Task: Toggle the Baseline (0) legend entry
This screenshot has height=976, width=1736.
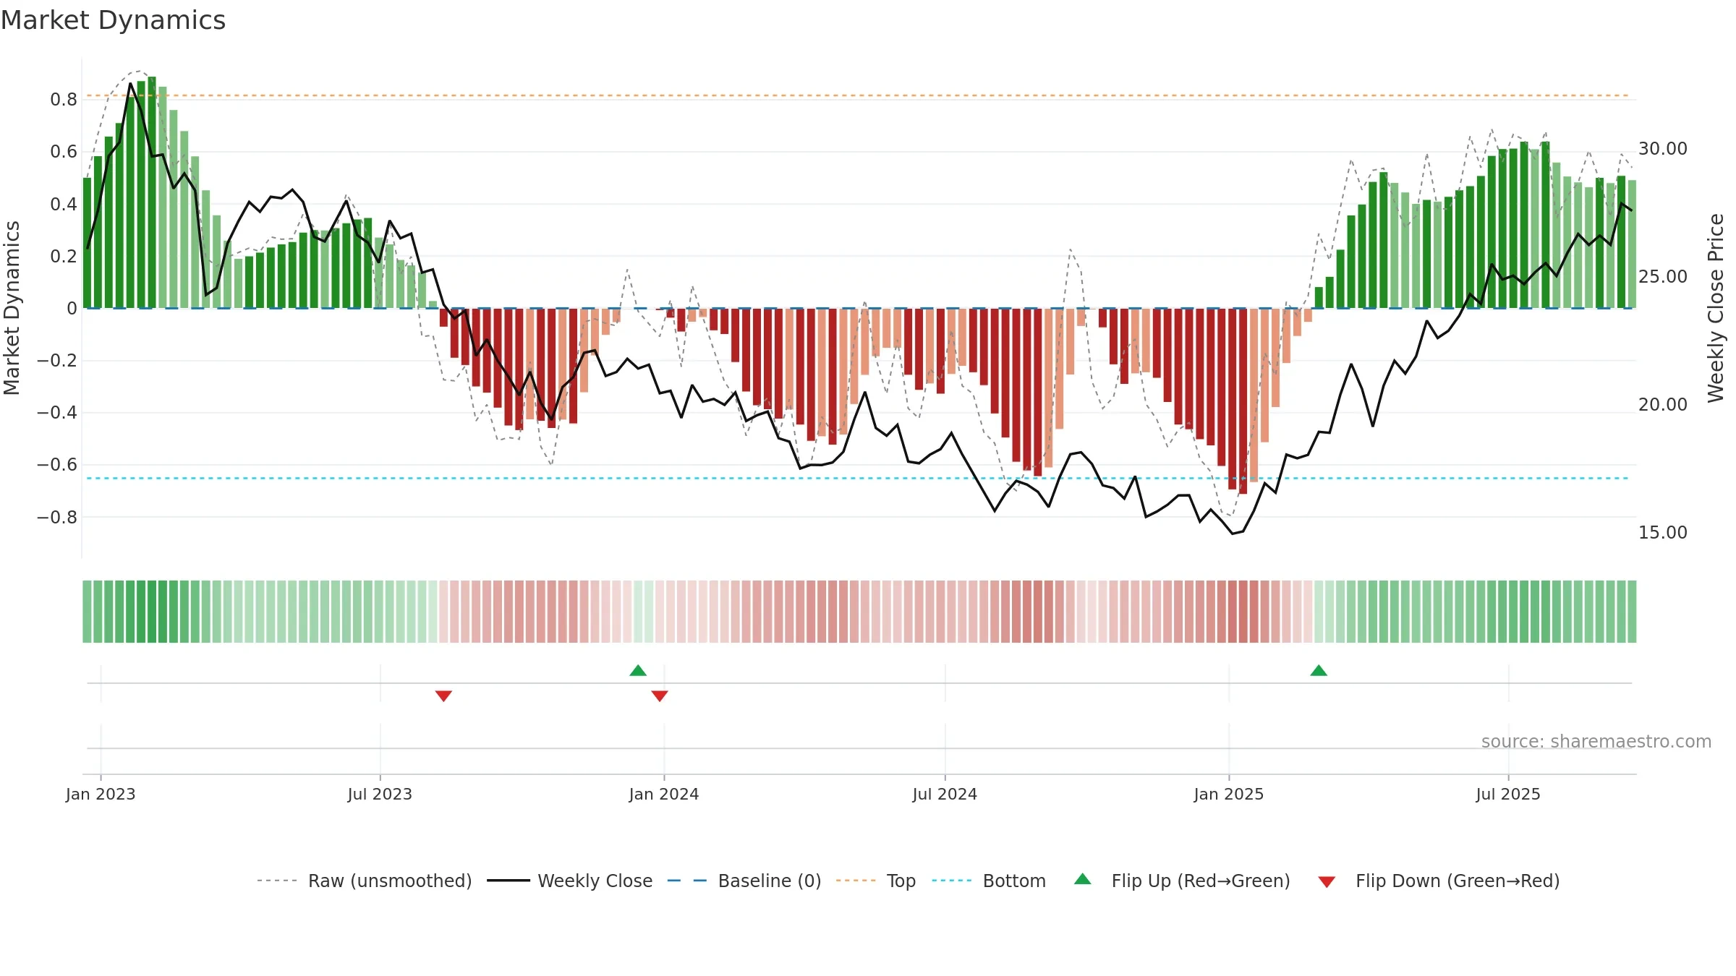Action: click(744, 881)
